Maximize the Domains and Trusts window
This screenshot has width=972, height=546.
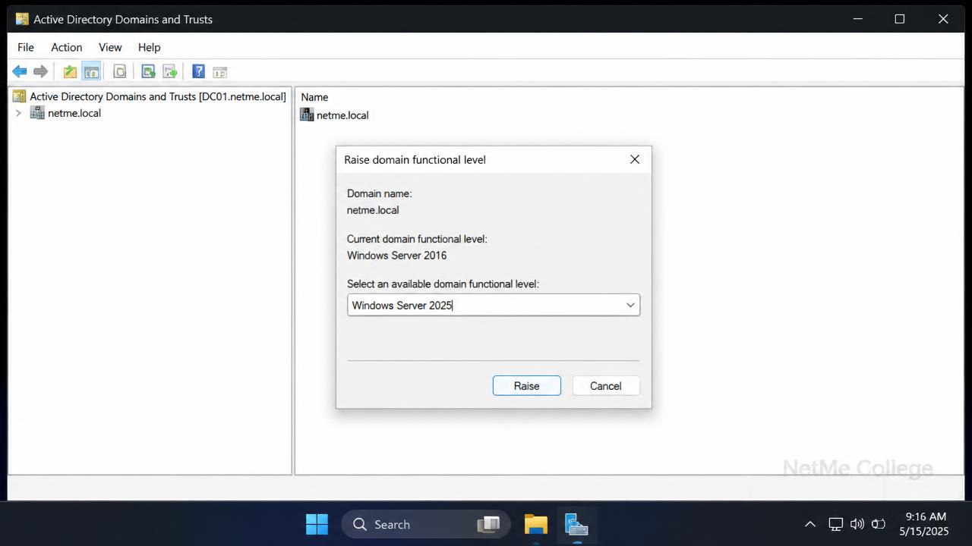[x=900, y=19]
